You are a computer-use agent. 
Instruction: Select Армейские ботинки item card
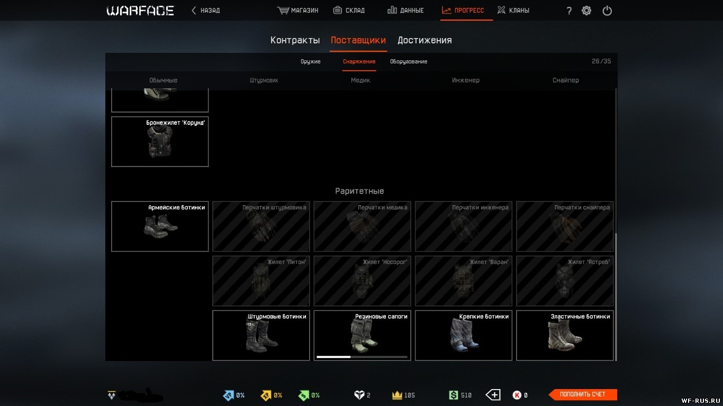[160, 226]
